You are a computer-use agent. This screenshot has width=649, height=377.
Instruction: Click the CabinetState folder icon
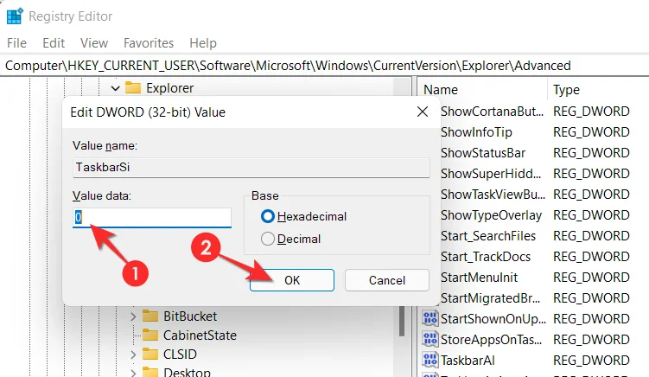point(150,335)
